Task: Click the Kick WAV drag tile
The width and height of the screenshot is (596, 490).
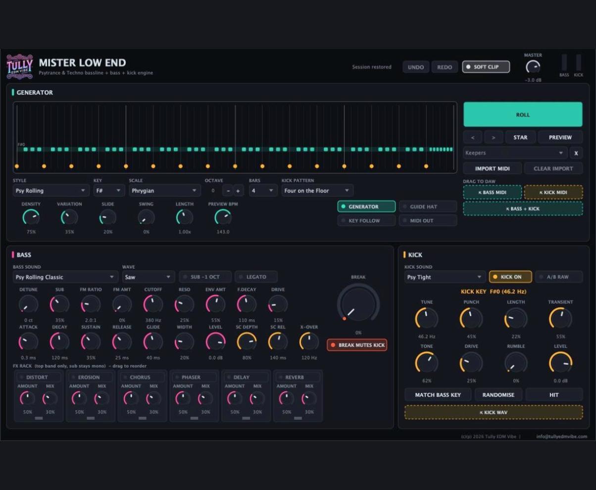Action: pyautogui.click(x=494, y=412)
